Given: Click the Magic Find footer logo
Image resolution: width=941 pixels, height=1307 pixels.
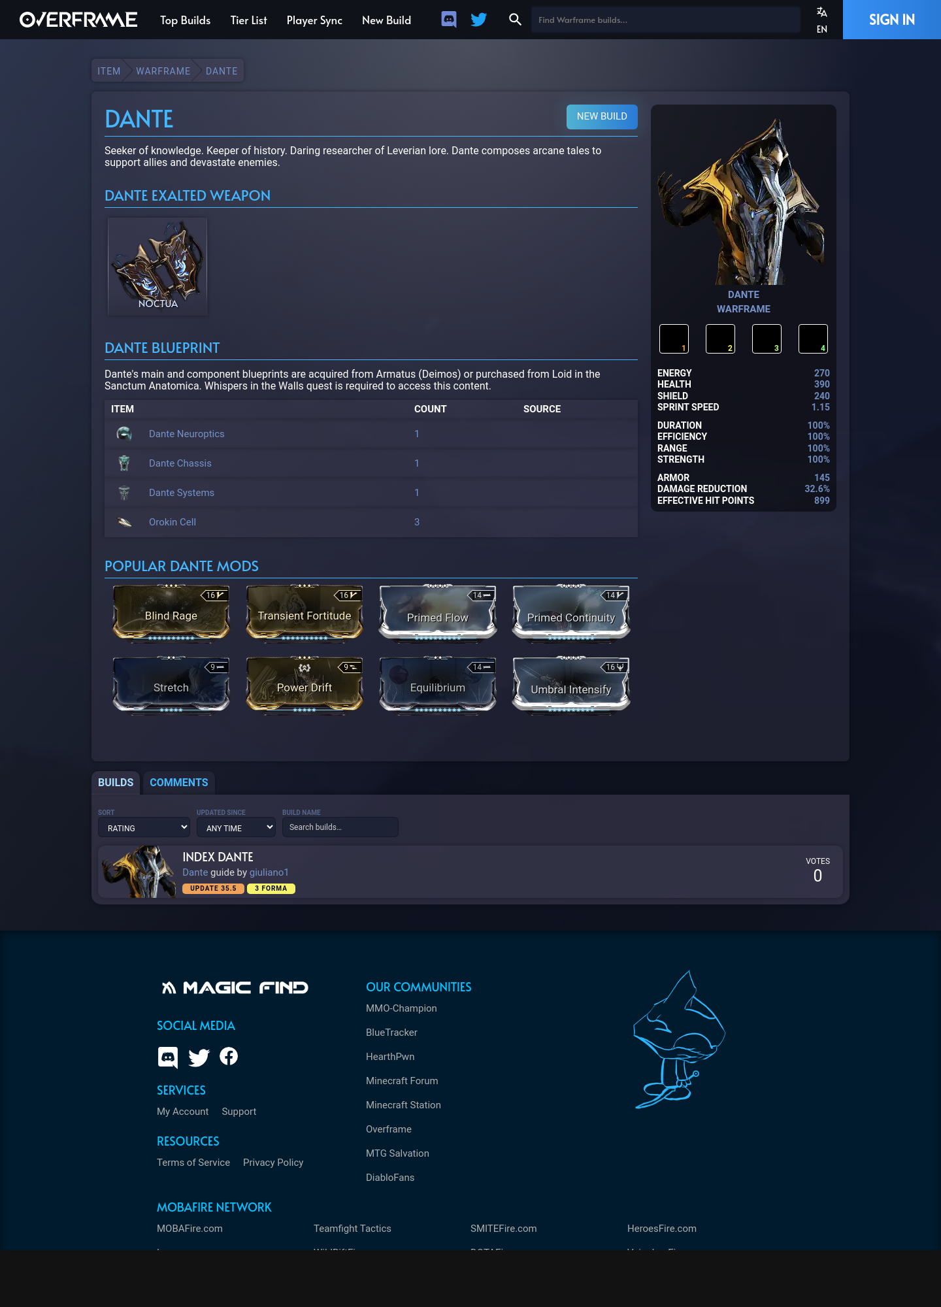Looking at the screenshot, I should (235, 987).
